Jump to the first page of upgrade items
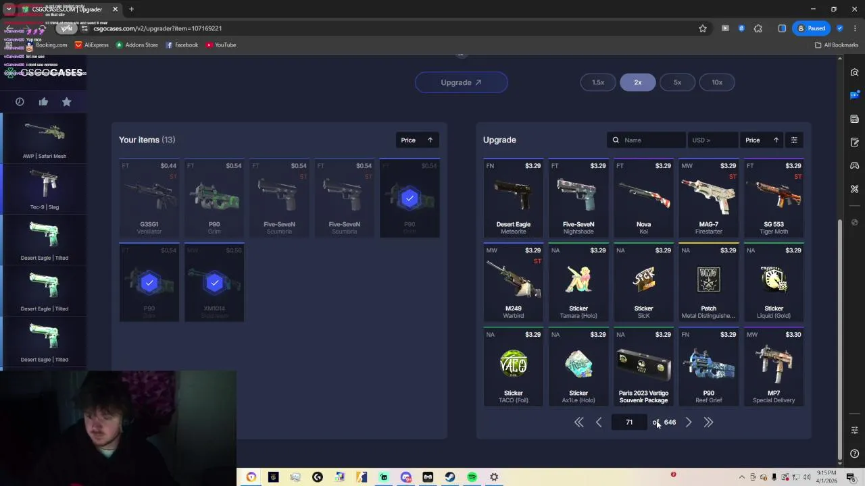865x486 pixels. click(x=578, y=422)
